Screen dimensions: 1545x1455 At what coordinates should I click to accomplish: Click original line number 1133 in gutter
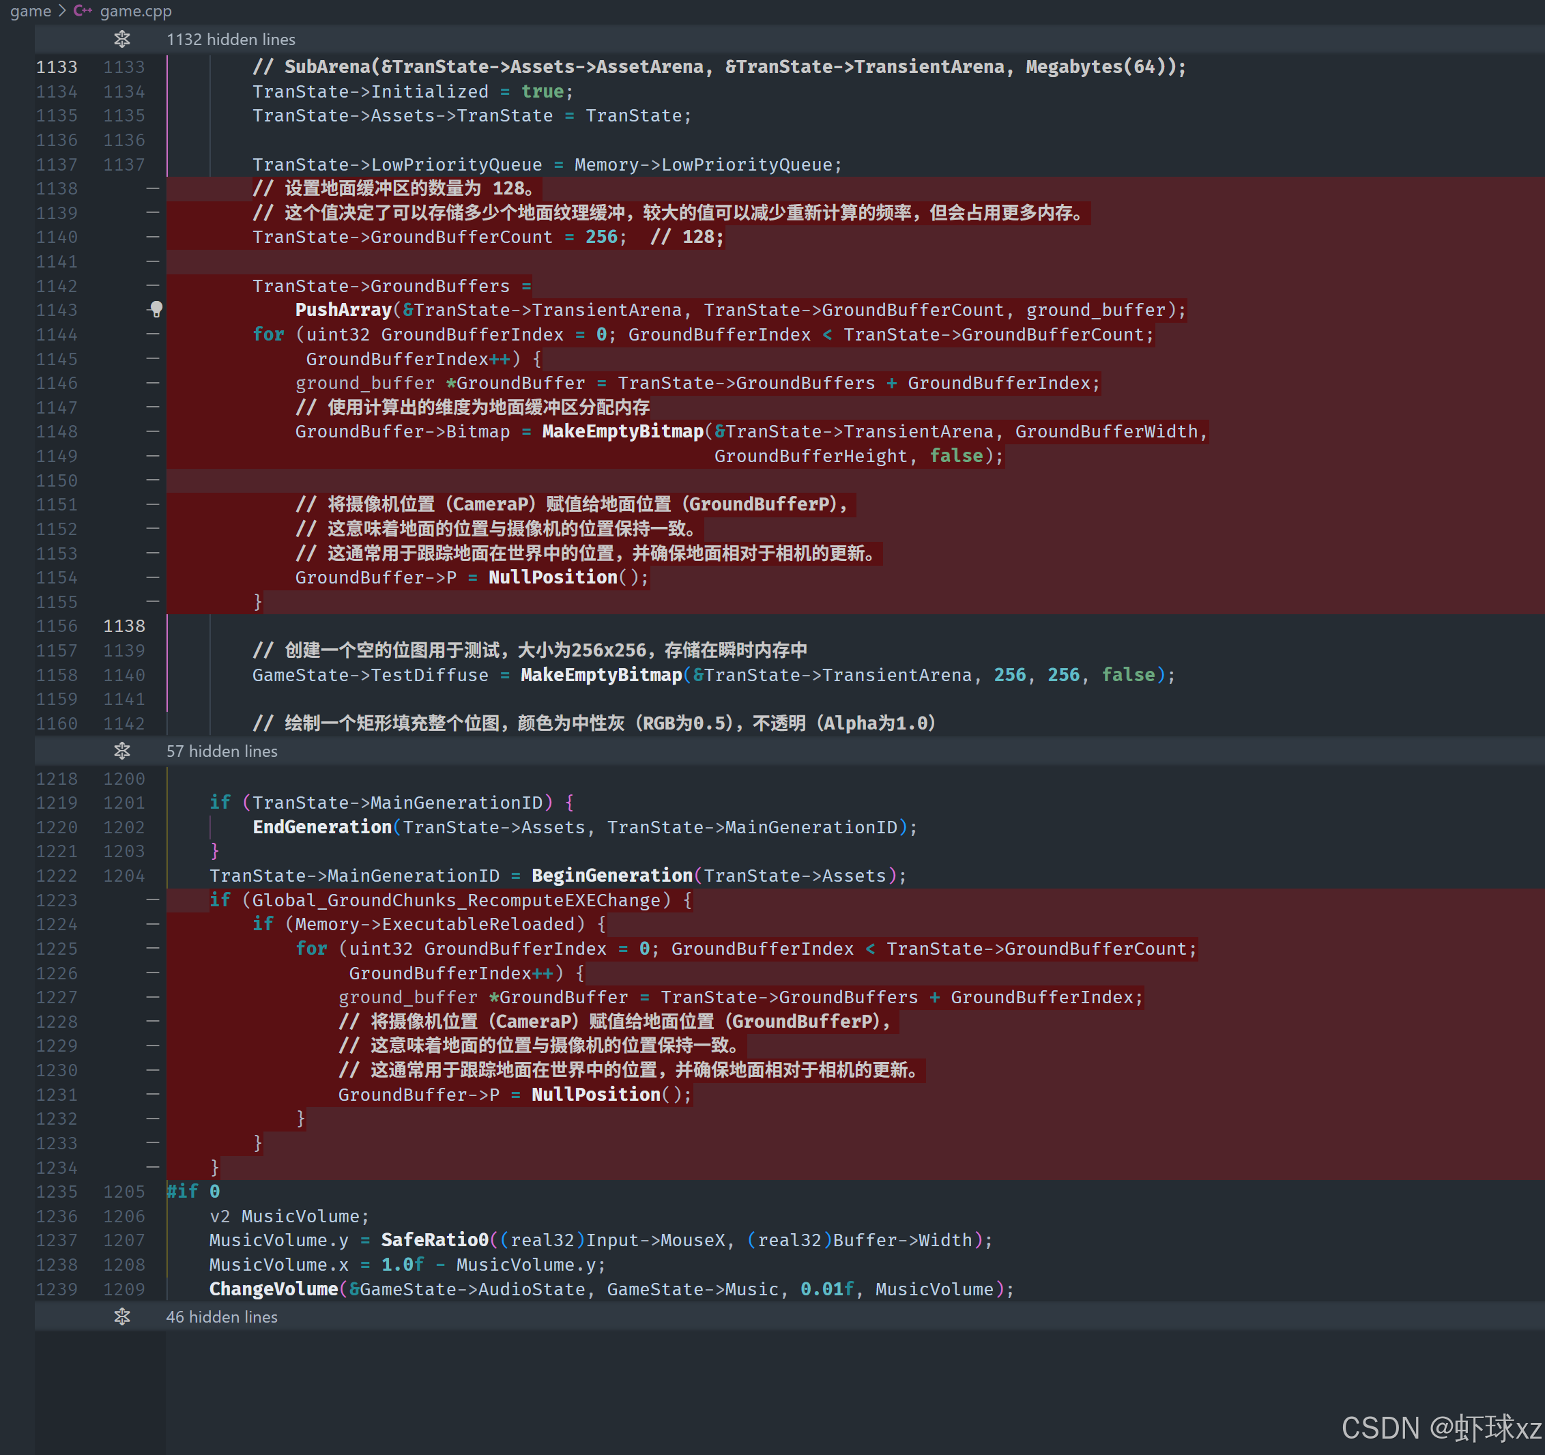57,67
